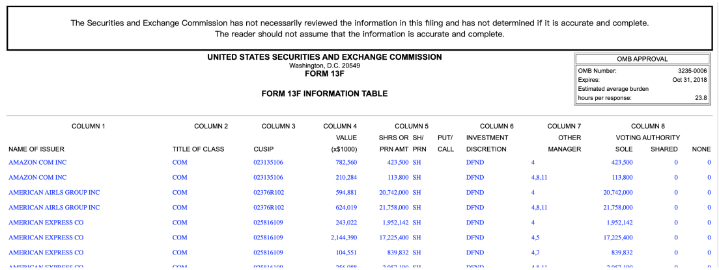
Task: Click the VOTING AUTHORITY header text
Action: point(647,138)
